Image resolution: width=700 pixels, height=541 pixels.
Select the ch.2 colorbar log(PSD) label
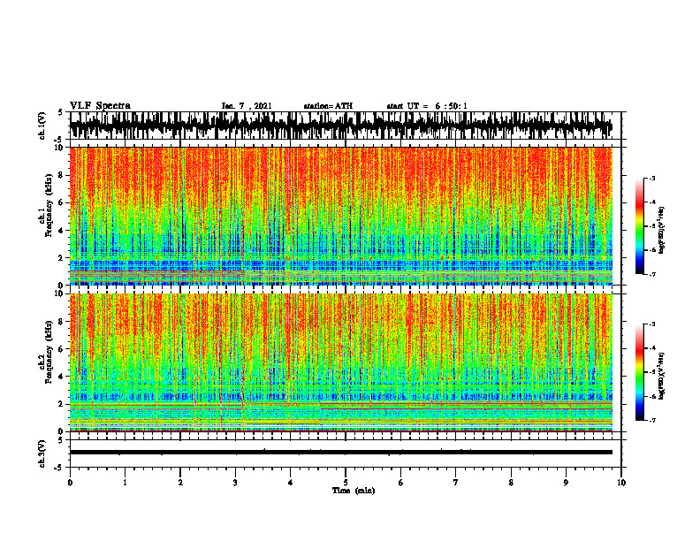(x=662, y=376)
